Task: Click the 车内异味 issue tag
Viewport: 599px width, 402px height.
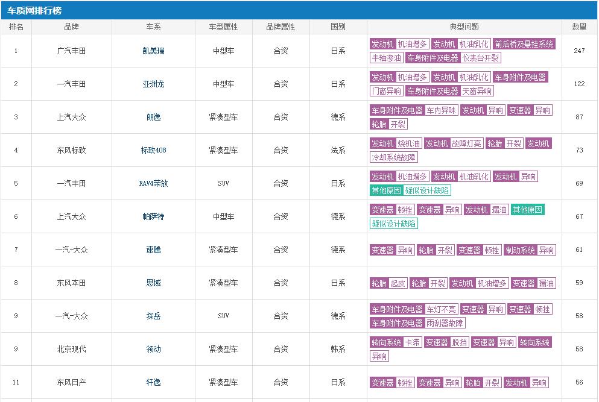Action: pos(442,110)
